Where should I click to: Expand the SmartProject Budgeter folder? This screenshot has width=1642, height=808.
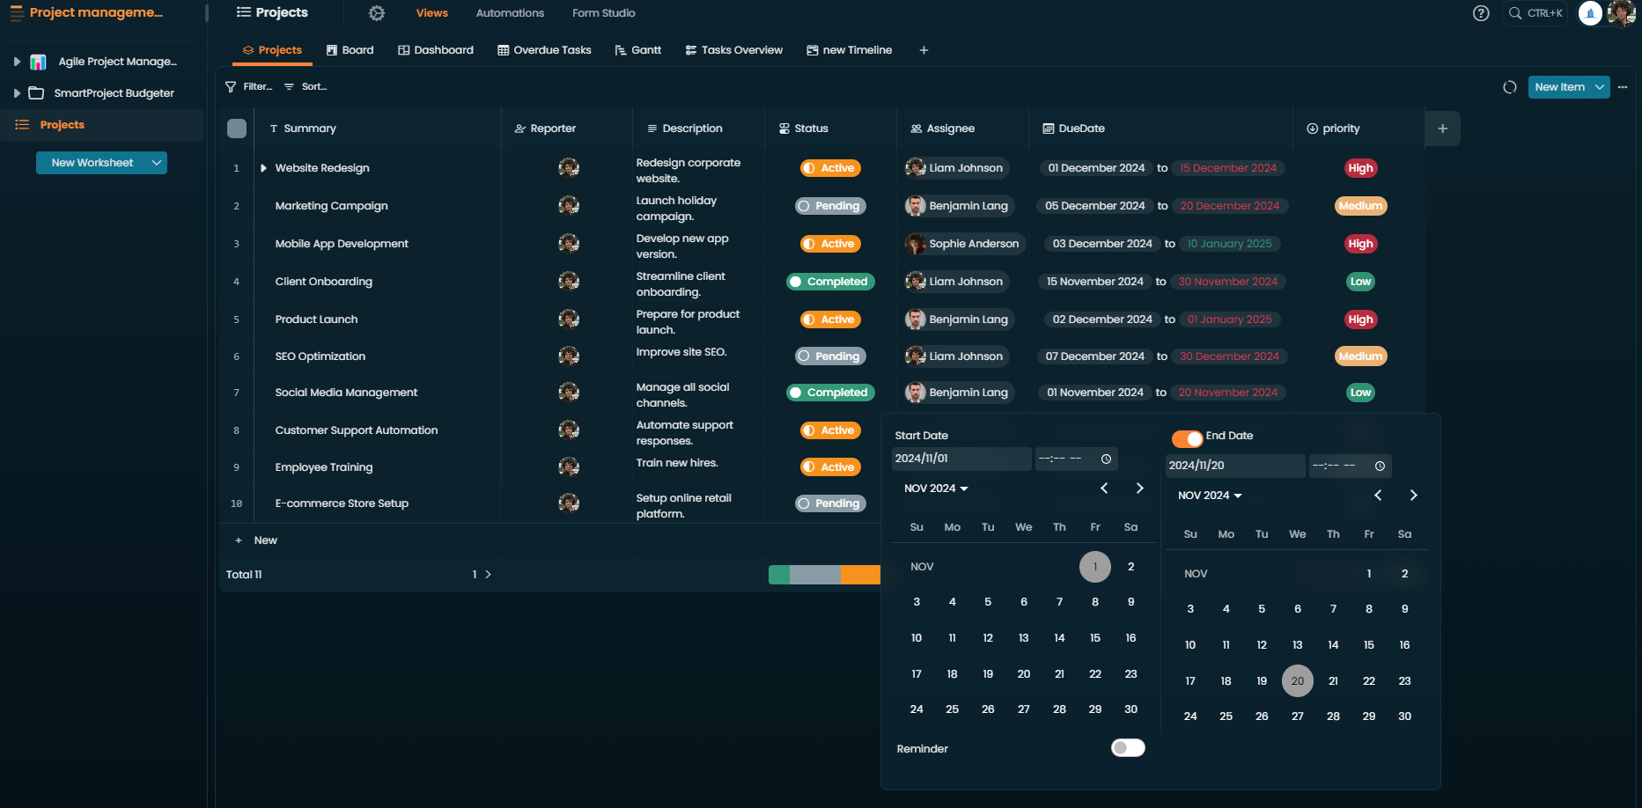[x=16, y=93]
